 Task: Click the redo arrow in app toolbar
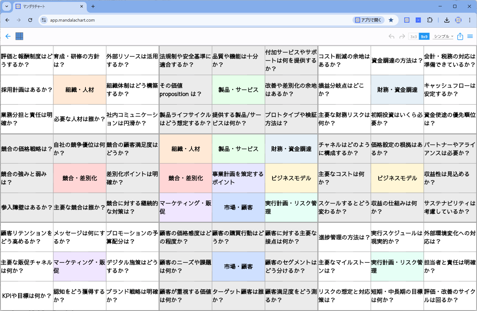pyautogui.click(x=402, y=37)
